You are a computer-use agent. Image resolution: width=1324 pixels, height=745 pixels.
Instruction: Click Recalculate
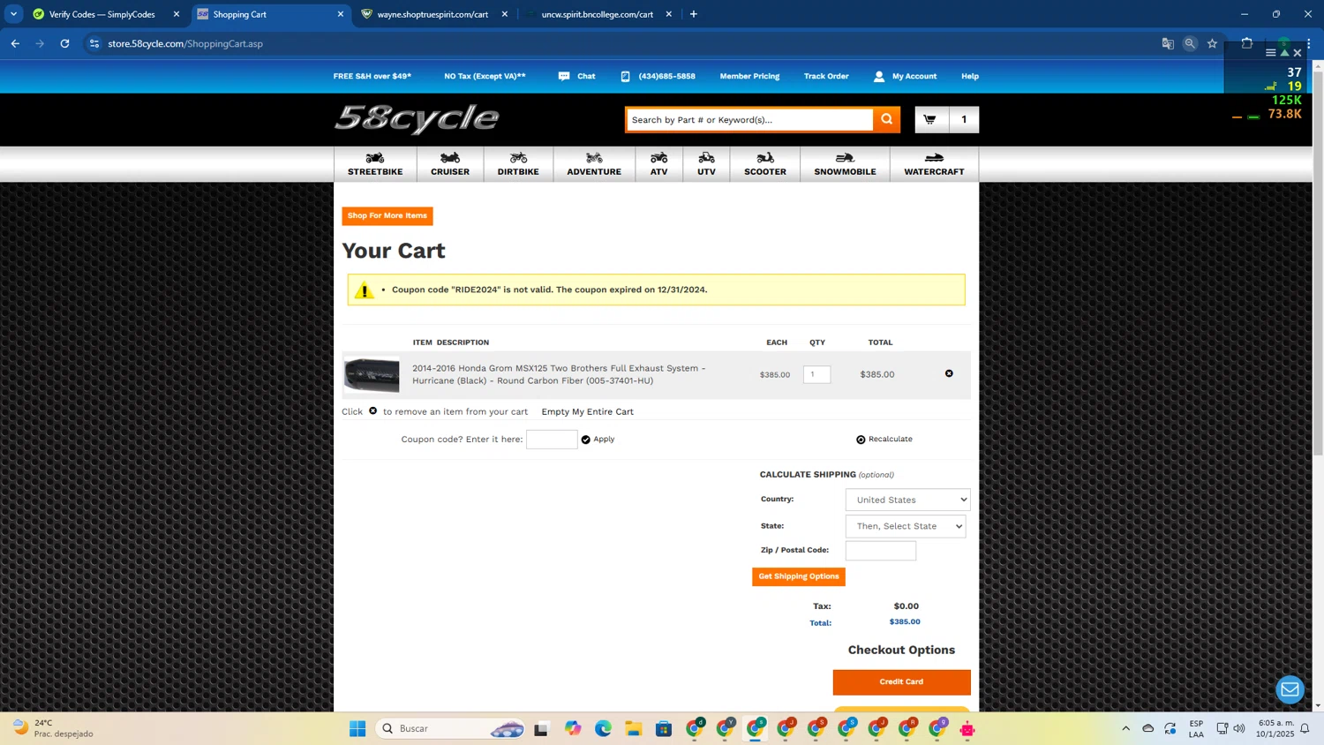pos(884,439)
